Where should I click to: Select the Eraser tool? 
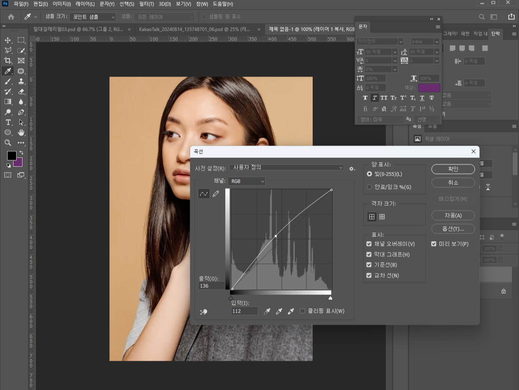pos(21,92)
